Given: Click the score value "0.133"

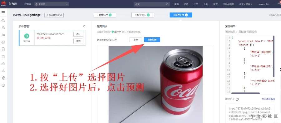Looking at the screenshot, I should click(x=255, y=84).
